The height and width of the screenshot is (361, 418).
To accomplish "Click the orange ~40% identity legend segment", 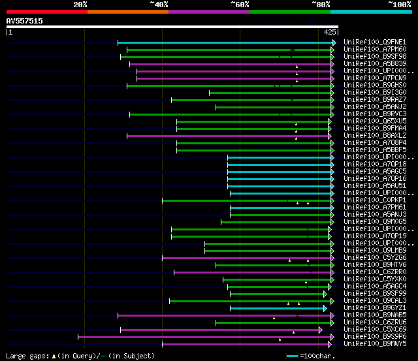I will pyautogui.click(x=128, y=12).
